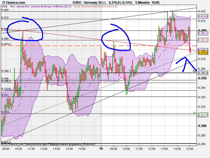Select the red price tag 6.390,1
Image resolution: width=210 pixels, height=158 pixels.
click(202, 40)
